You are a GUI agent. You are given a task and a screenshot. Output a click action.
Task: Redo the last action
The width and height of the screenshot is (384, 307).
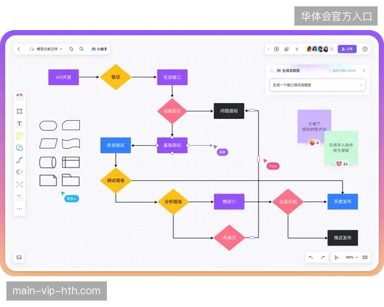323,257
